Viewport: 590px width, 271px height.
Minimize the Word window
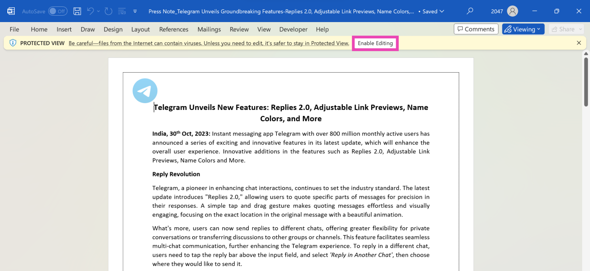click(x=535, y=11)
